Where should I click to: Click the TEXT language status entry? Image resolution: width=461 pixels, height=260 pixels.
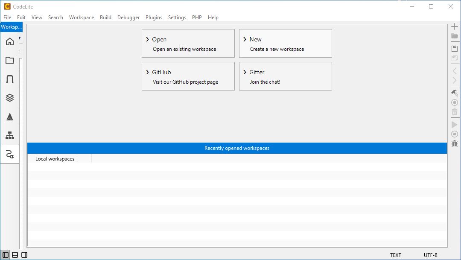[x=395, y=255]
